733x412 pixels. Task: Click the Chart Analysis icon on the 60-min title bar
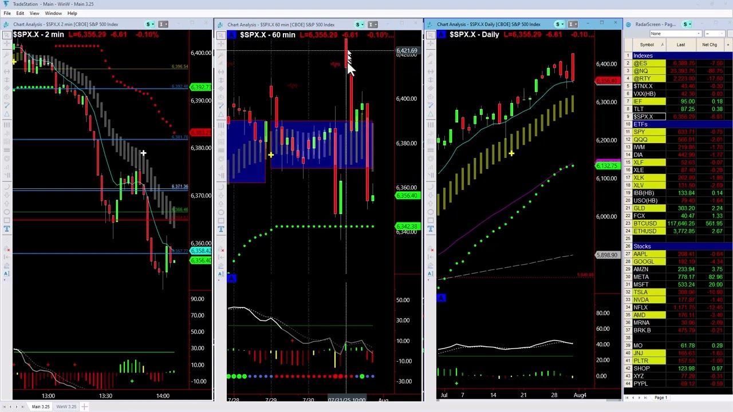click(x=220, y=24)
